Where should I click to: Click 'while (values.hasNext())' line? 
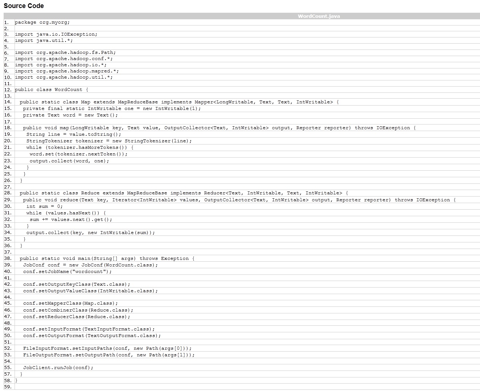point(66,213)
